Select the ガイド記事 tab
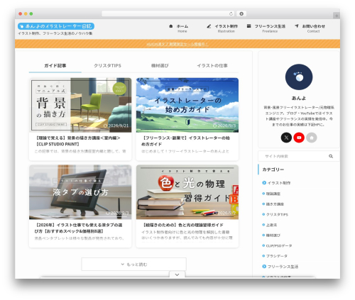 (55, 65)
